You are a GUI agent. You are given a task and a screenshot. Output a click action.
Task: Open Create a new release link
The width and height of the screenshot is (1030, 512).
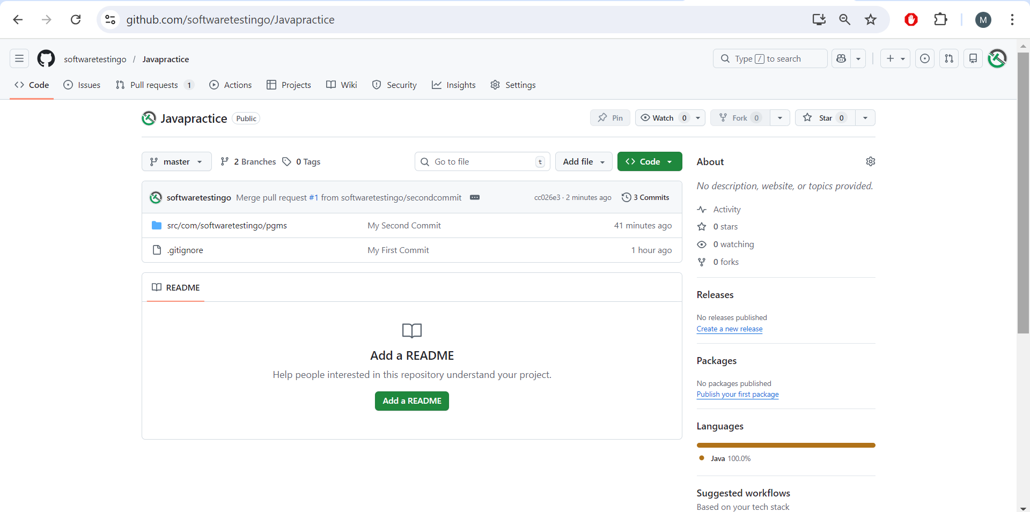tap(730, 329)
